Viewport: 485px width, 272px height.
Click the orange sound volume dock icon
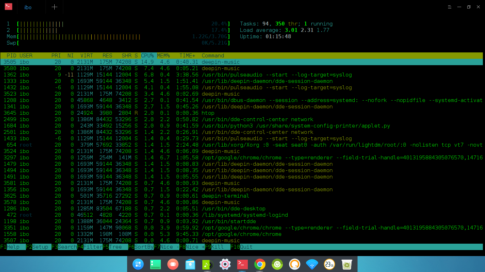295,264
